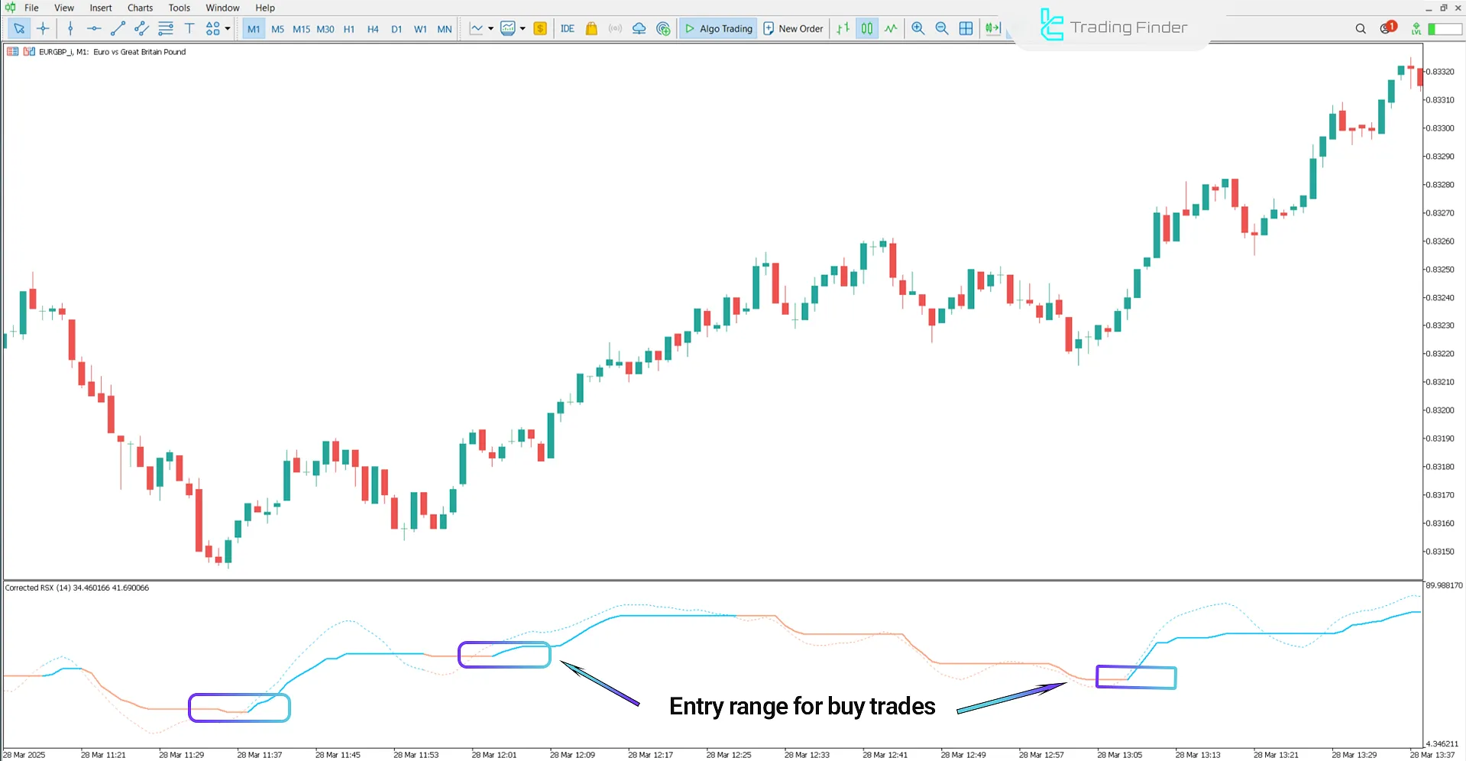This screenshot has height=761, width=1466.
Task: Open the Charts menu
Action: pos(139,8)
